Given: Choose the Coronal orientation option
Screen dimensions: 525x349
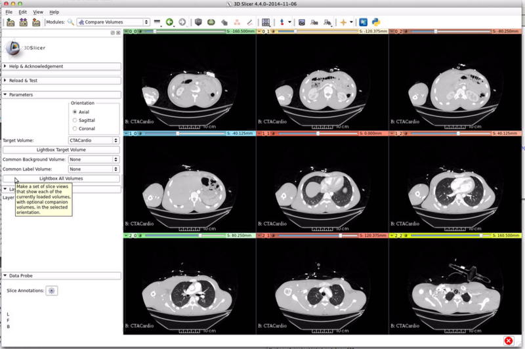Looking at the screenshot, I should 75,129.
